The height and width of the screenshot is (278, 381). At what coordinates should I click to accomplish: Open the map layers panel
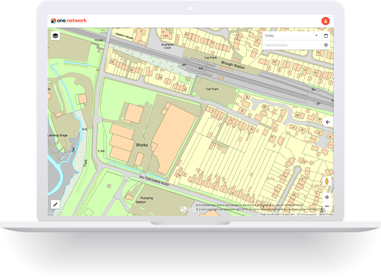tap(56, 36)
